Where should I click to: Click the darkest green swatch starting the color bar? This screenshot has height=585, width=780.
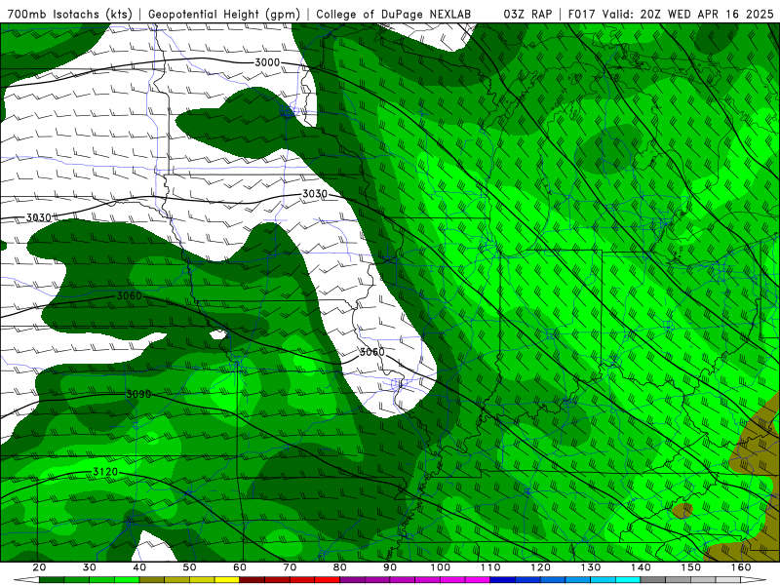click(52, 580)
